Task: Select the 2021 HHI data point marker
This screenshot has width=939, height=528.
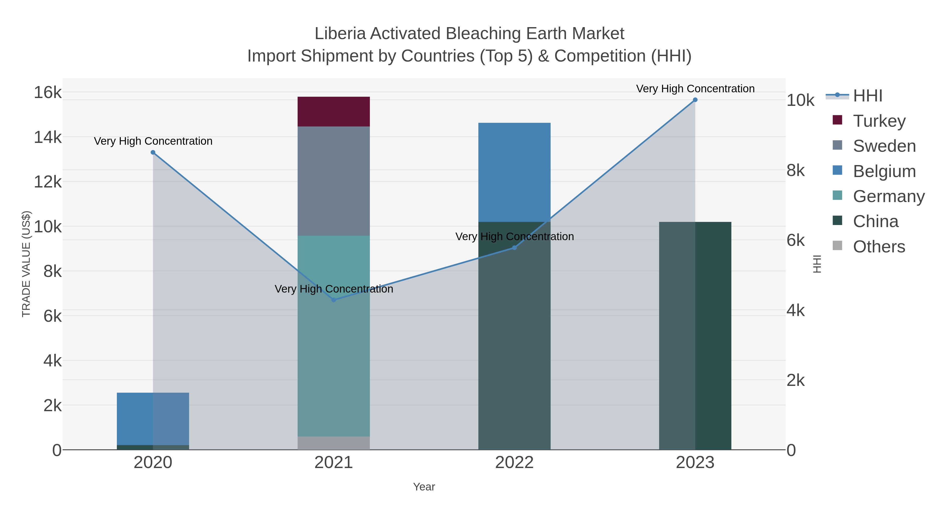Action: click(x=334, y=300)
